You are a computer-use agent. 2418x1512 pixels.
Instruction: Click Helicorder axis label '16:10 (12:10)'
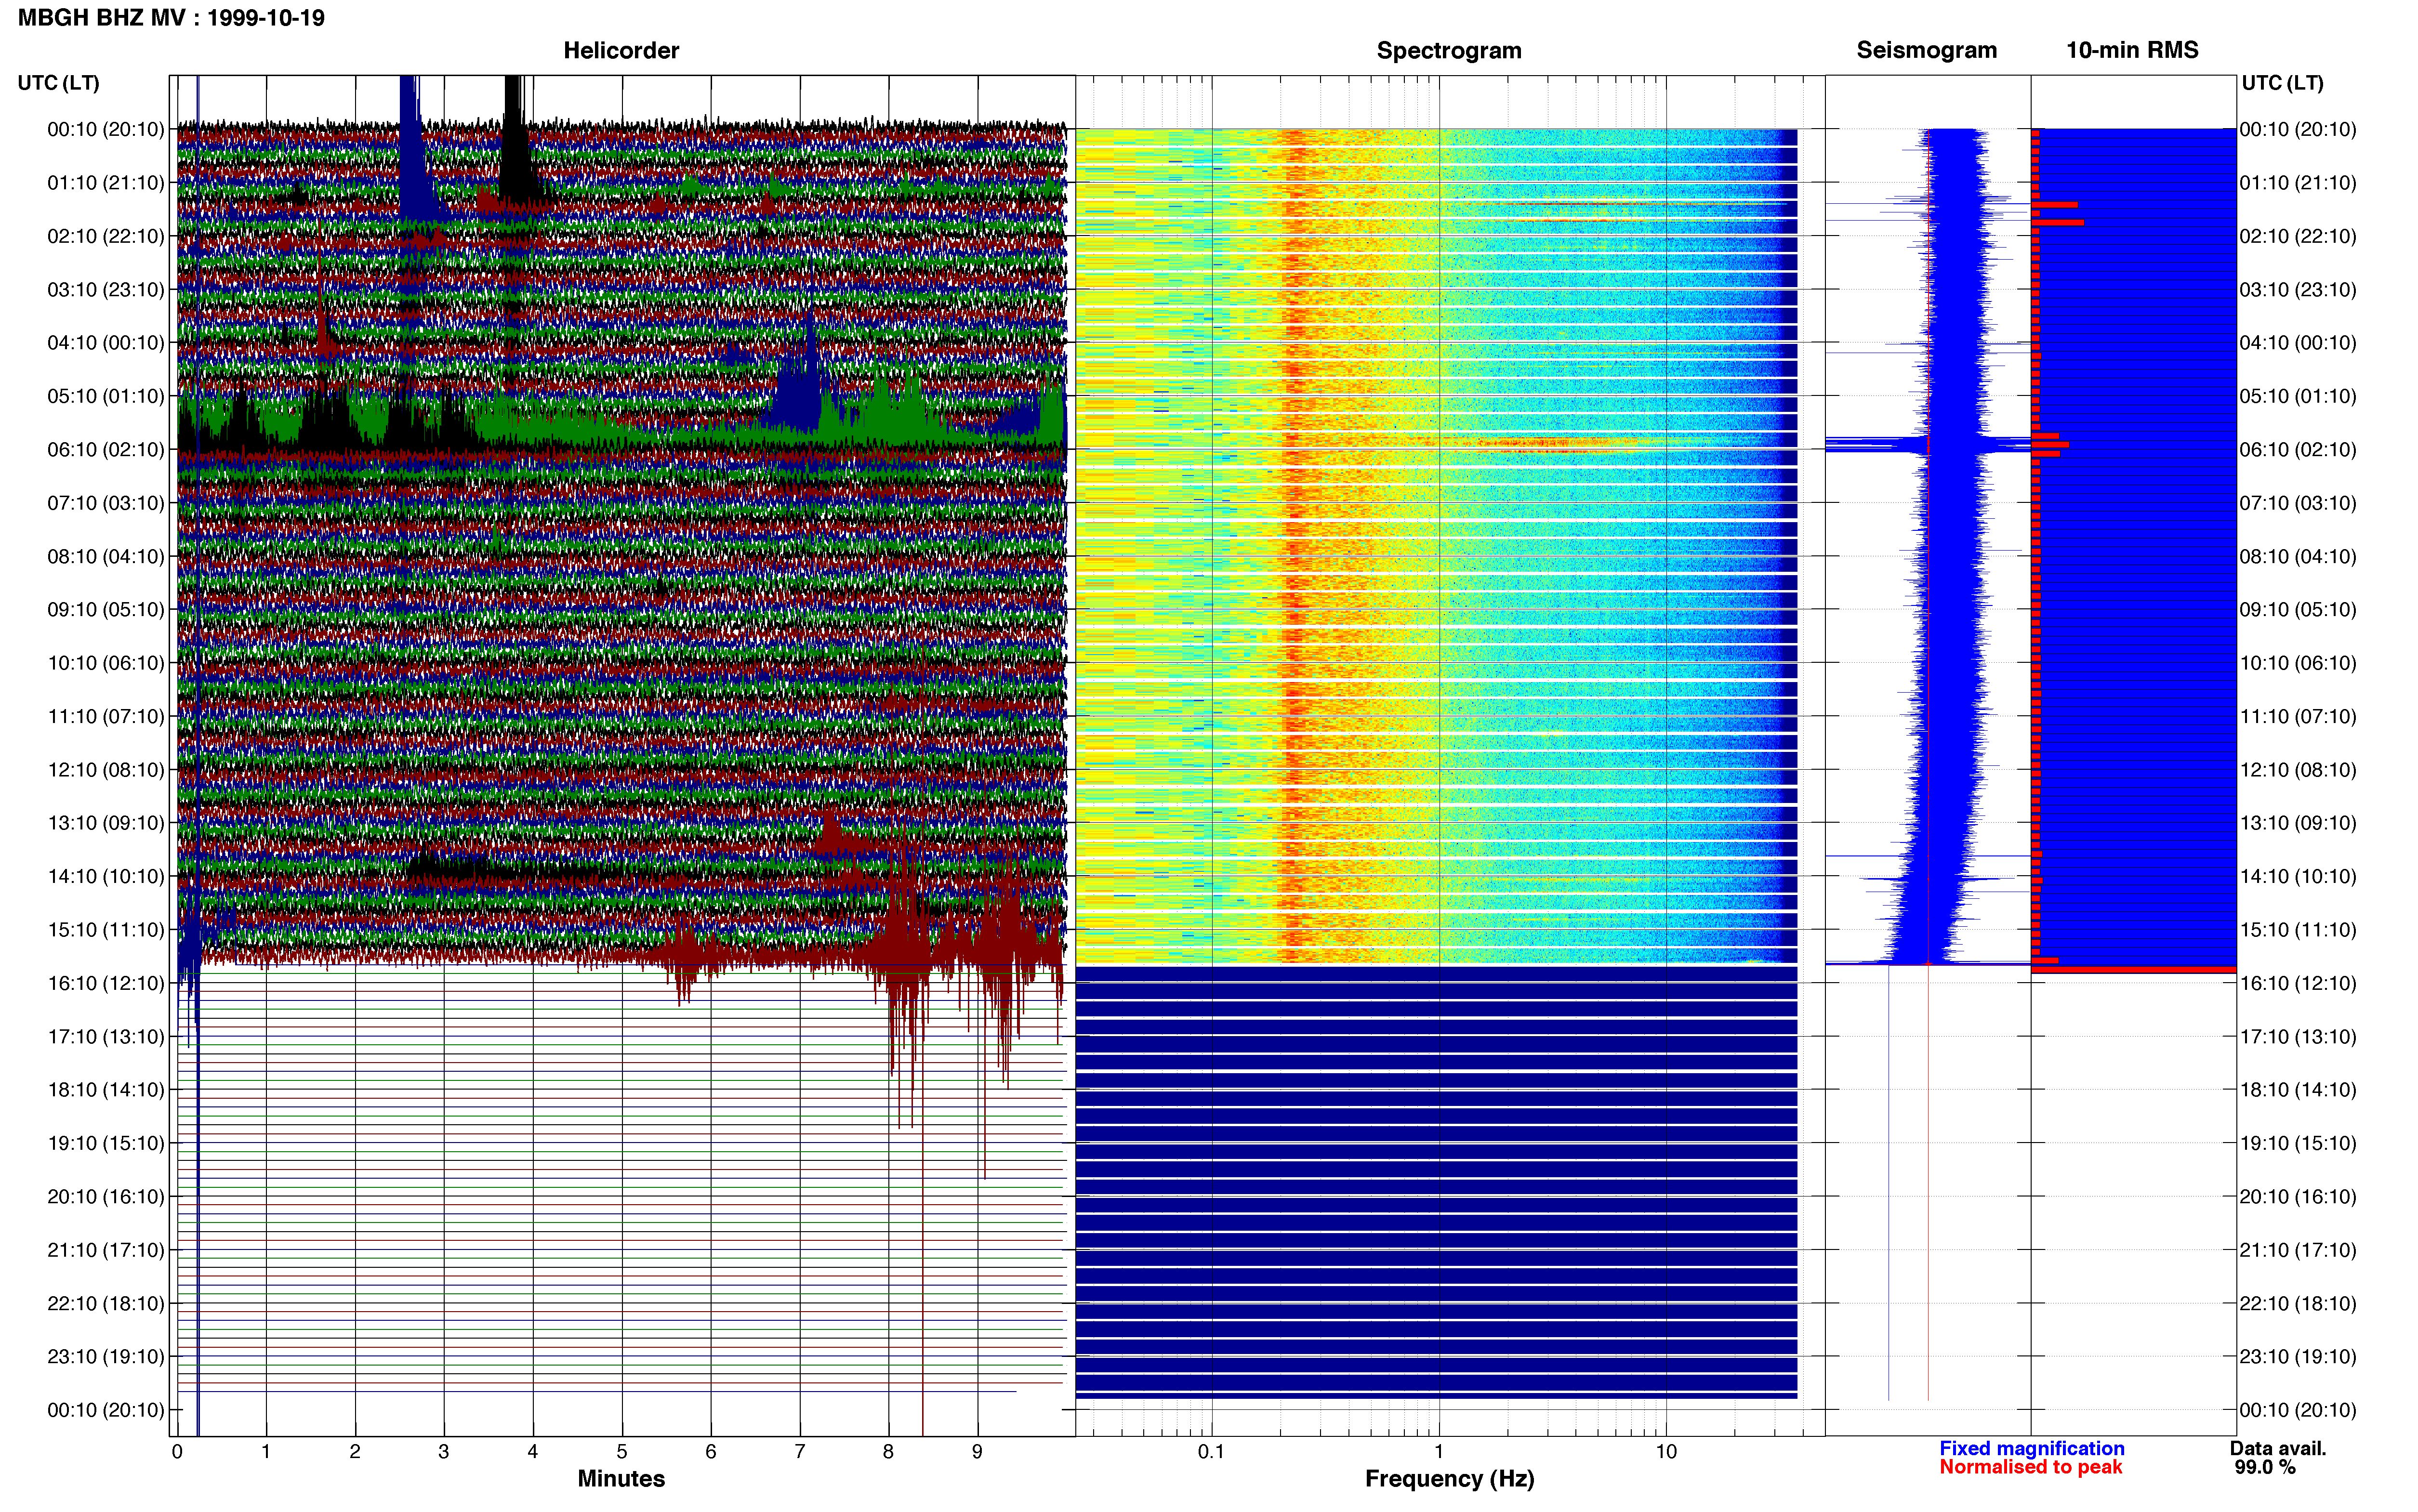[106, 983]
